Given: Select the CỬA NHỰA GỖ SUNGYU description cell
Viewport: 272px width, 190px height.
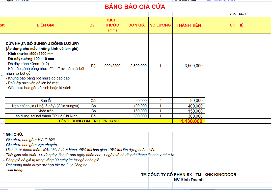Looking at the screenshot, I should click(x=46, y=66).
